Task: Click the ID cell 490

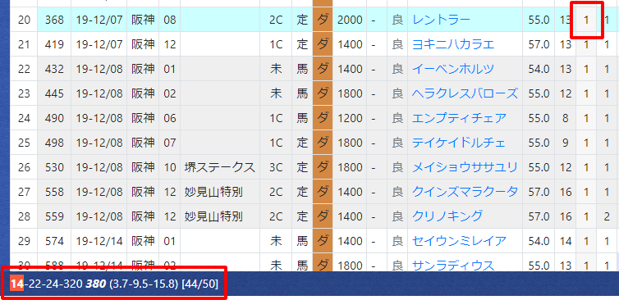Action: click(54, 118)
